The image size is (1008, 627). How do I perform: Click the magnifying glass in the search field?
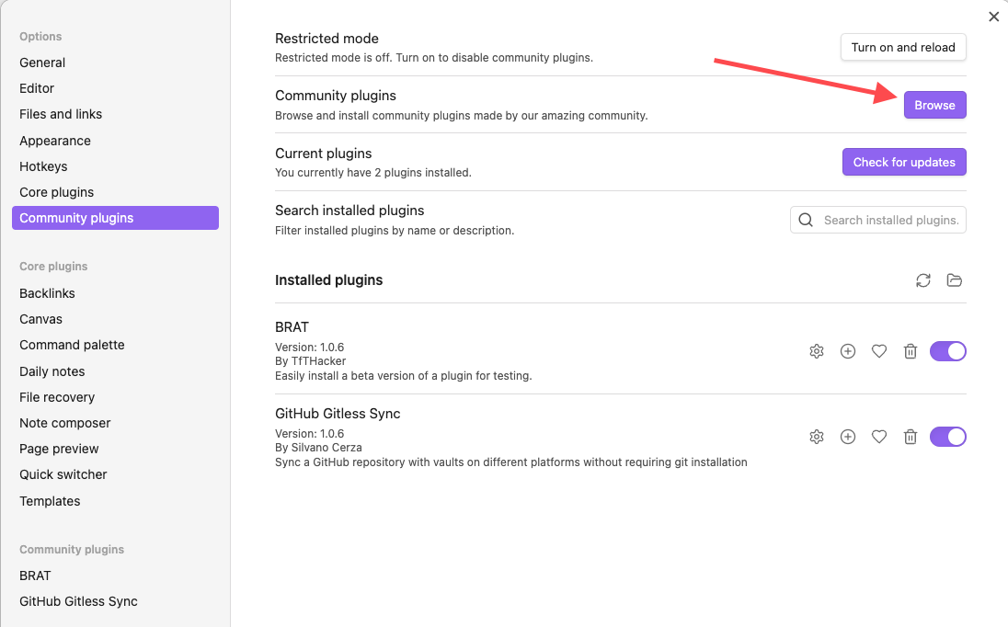click(x=807, y=220)
